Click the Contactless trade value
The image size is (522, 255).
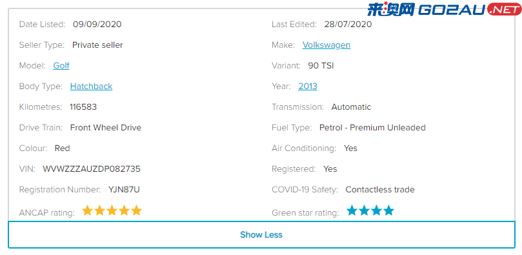380,190
